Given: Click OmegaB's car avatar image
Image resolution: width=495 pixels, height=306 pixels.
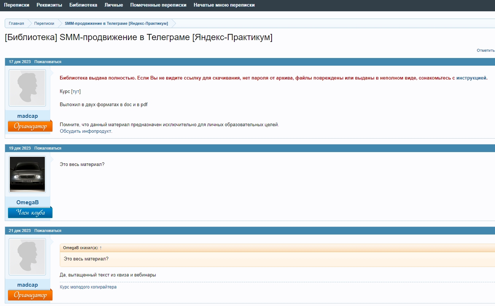Looking at the screenshot, I should tap(27, 174).
